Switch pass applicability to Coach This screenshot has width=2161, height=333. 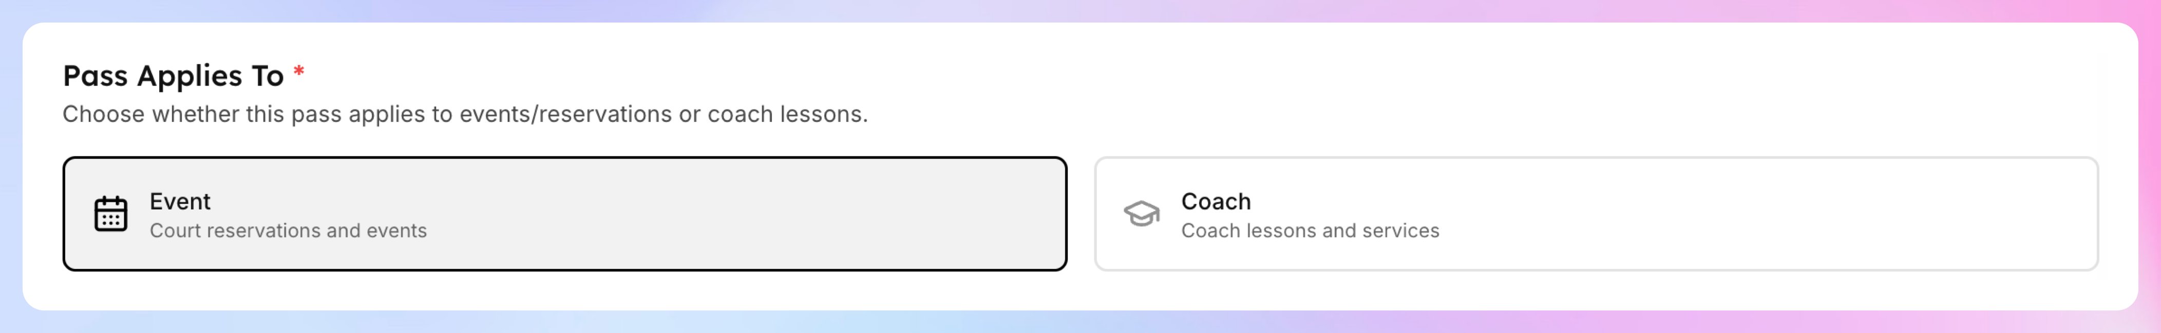tap(1596, 214)
